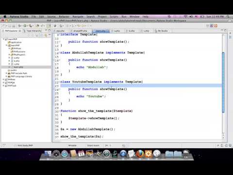Expand the a.php file node
This screenshot has width=233, height=175.
(9, 58)
